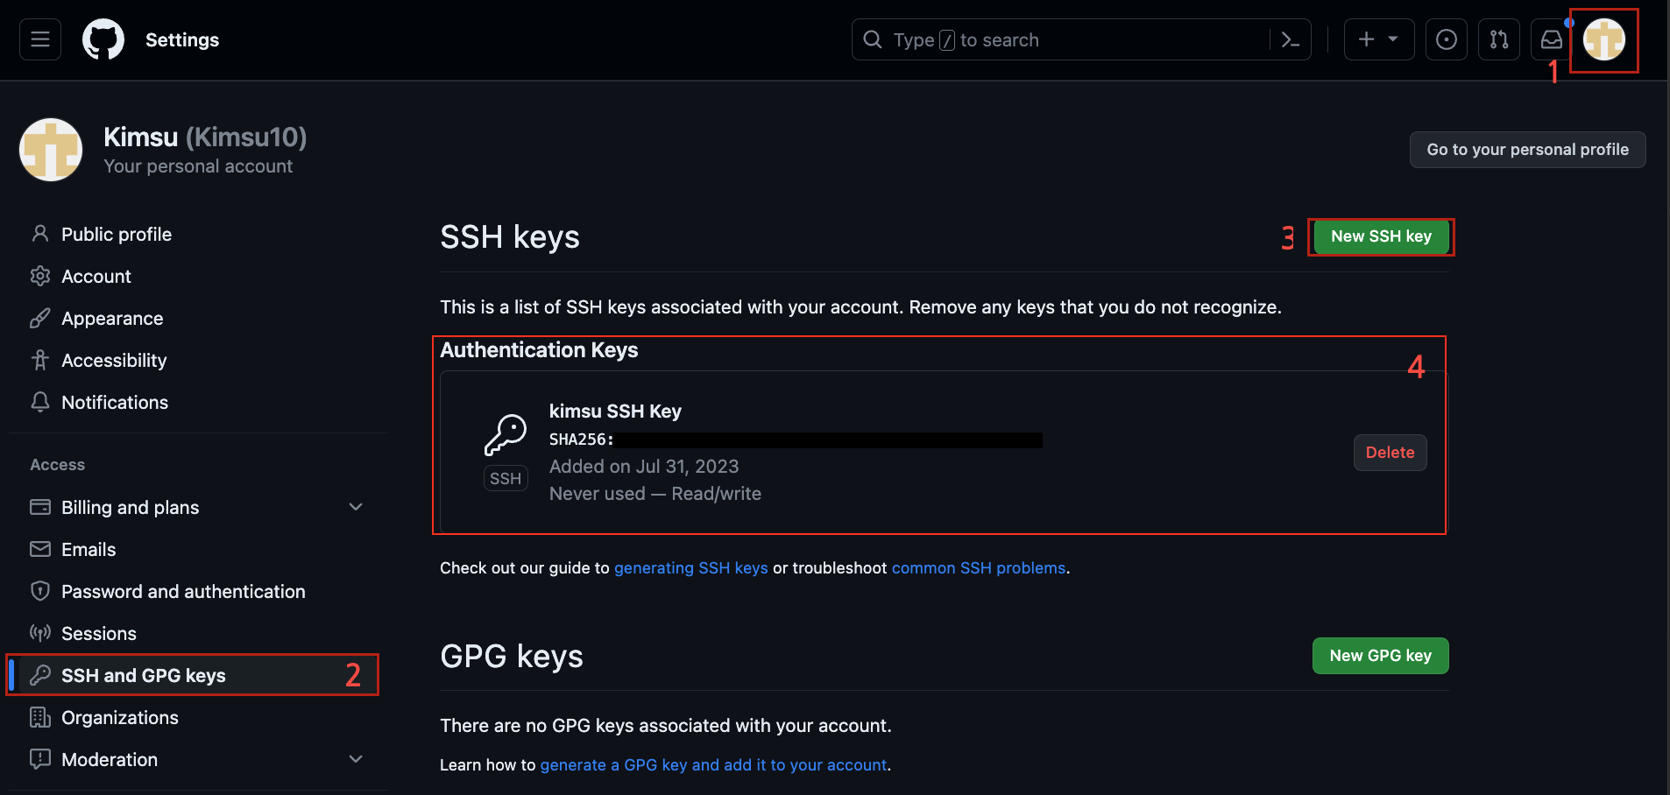
Task: Click the Billing credit card icon
Action: point(40,507)
